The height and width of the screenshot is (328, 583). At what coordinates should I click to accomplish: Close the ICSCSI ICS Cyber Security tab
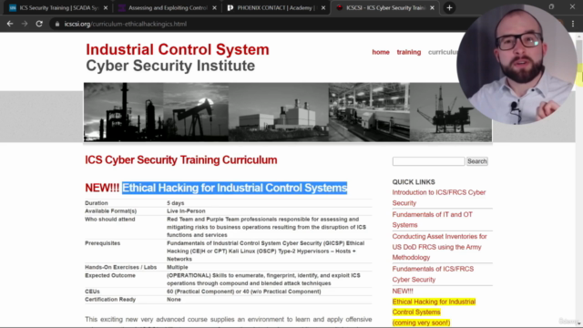pyautogui.click(x=432, y=8)
